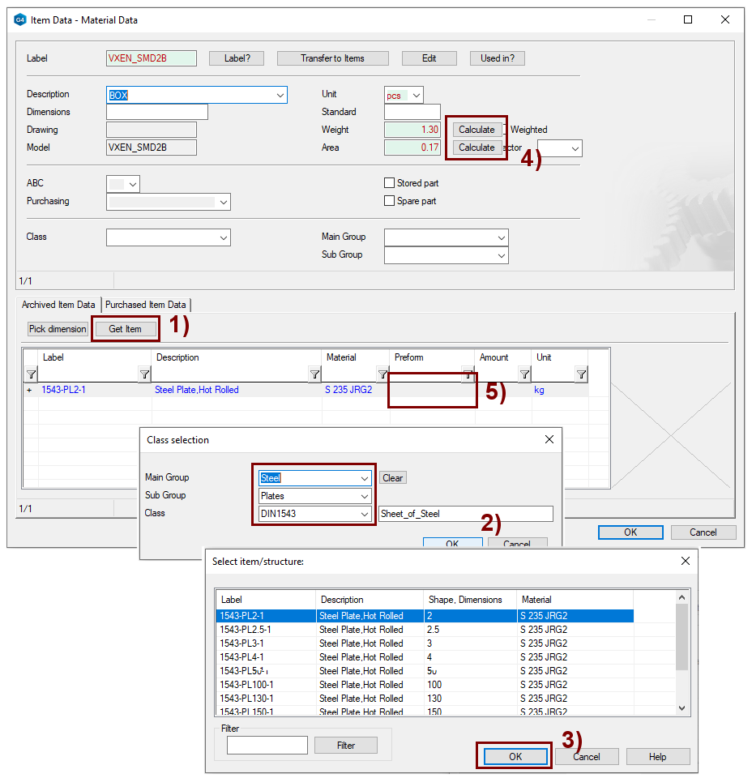Click the leftmost filter icon before Label column
Screen dimensions: 752x778
(x=31, y=374)
